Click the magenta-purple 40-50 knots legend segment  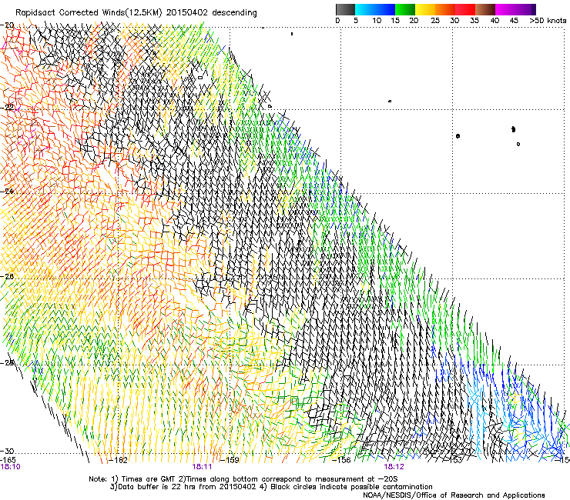(515, 9)
